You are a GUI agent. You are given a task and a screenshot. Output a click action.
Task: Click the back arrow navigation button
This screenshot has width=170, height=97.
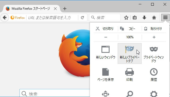5,18
